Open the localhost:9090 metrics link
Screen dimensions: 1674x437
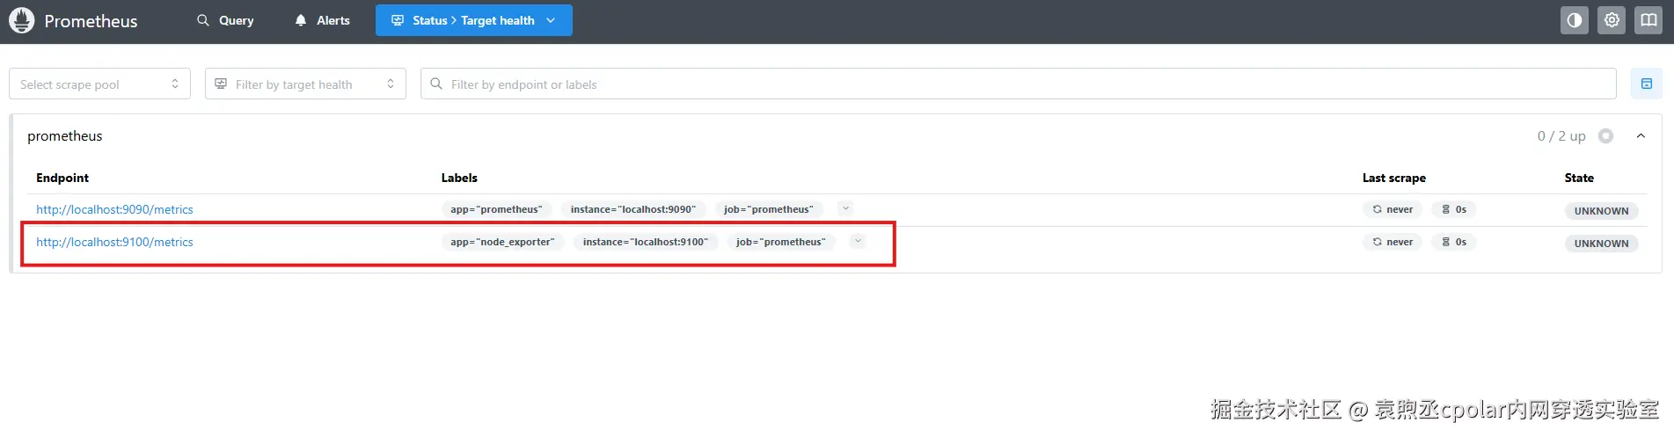pyautogui.click(x=114, y=209)
